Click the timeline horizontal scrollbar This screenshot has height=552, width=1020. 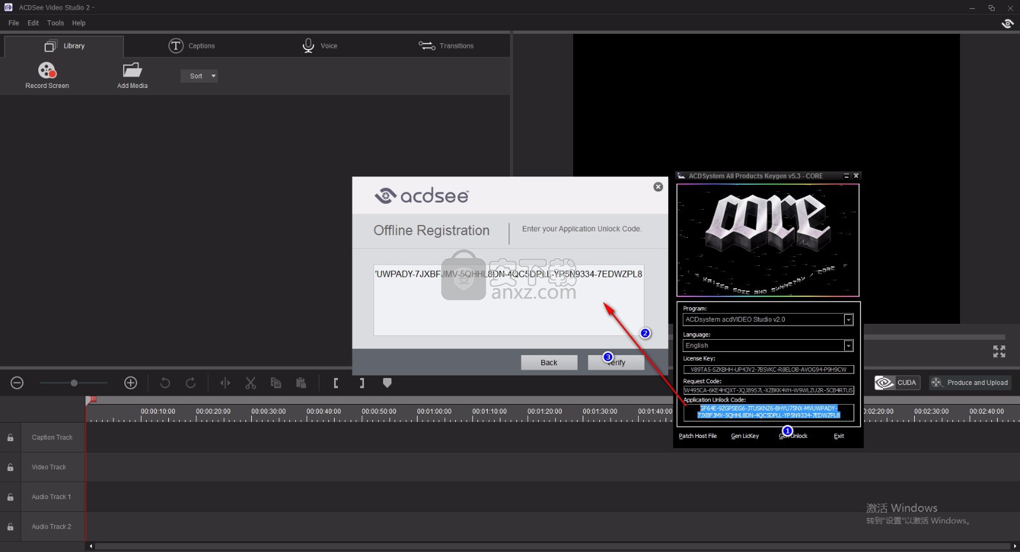coord(553,546)
